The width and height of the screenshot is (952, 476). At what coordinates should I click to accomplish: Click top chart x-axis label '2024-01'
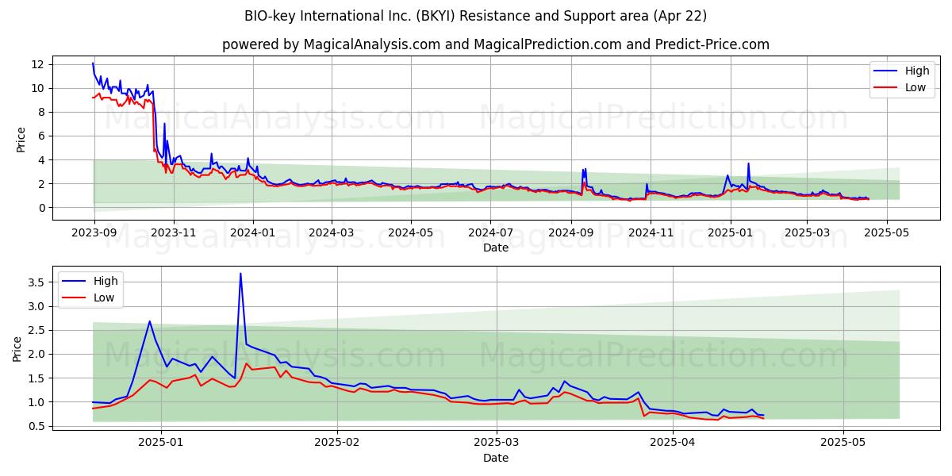point(252,233)
